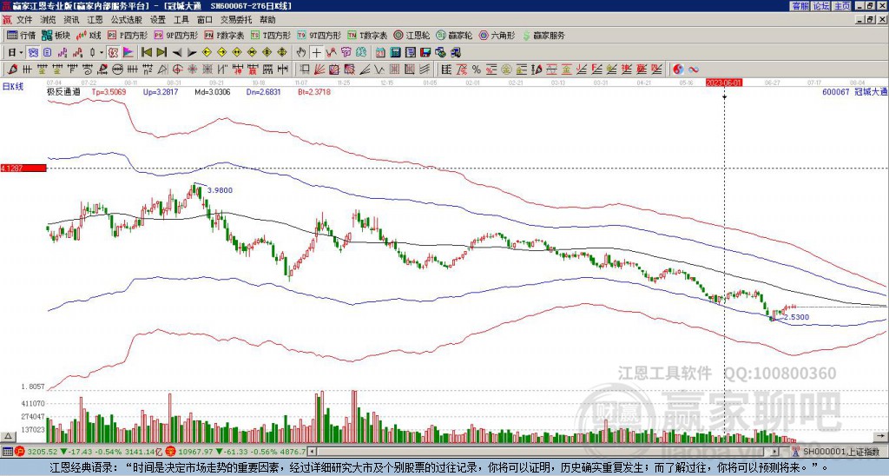Open the 江恩 menu
This screenshot has width=889, height=476.
click(95, 20)
